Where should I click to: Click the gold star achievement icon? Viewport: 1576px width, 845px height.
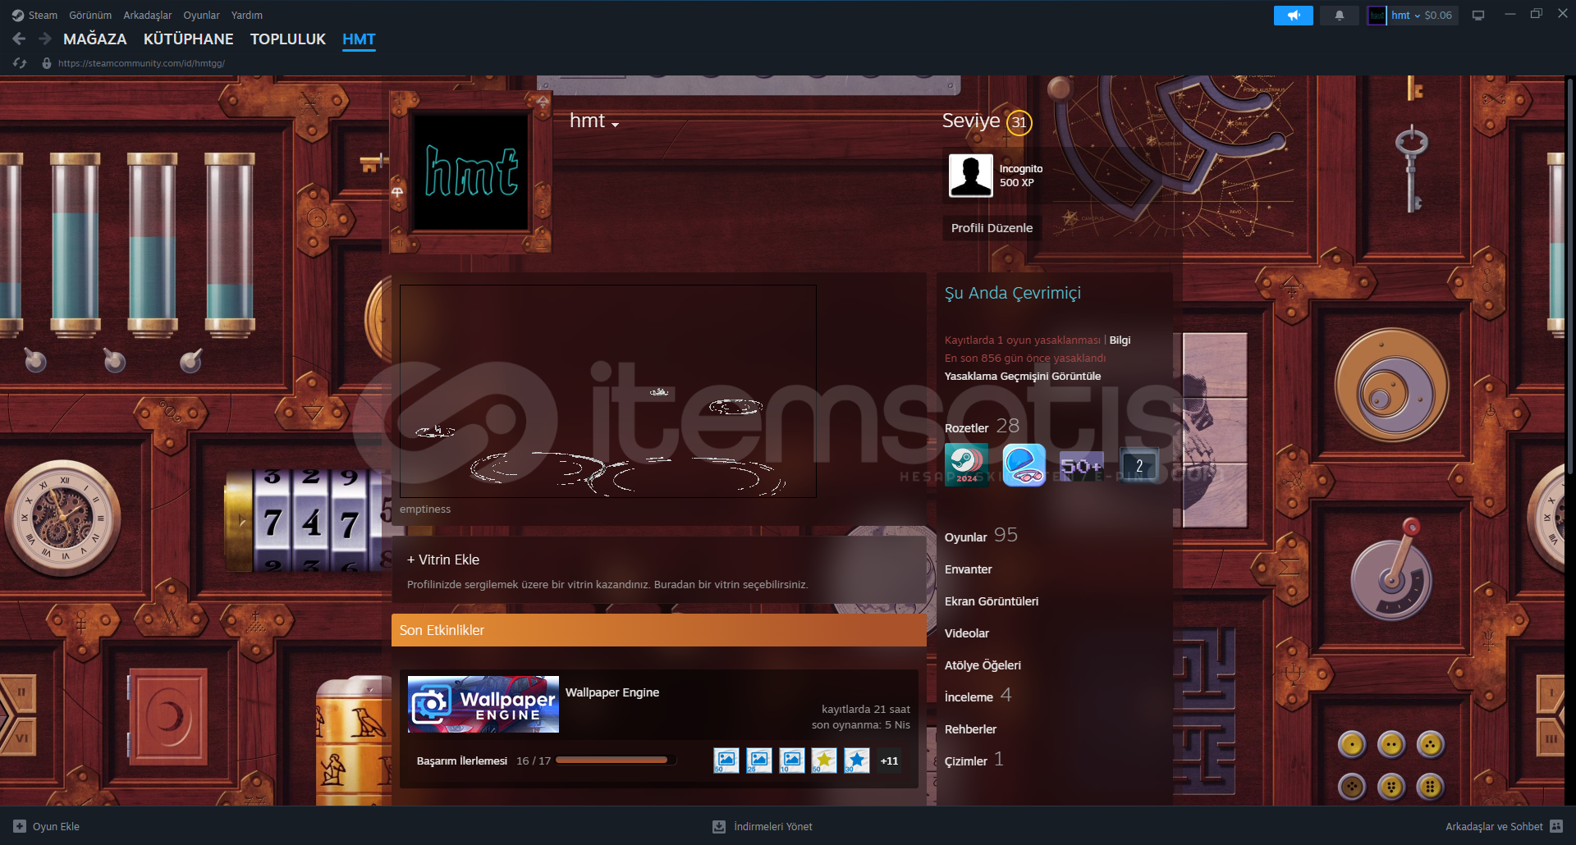click(824, 760)
